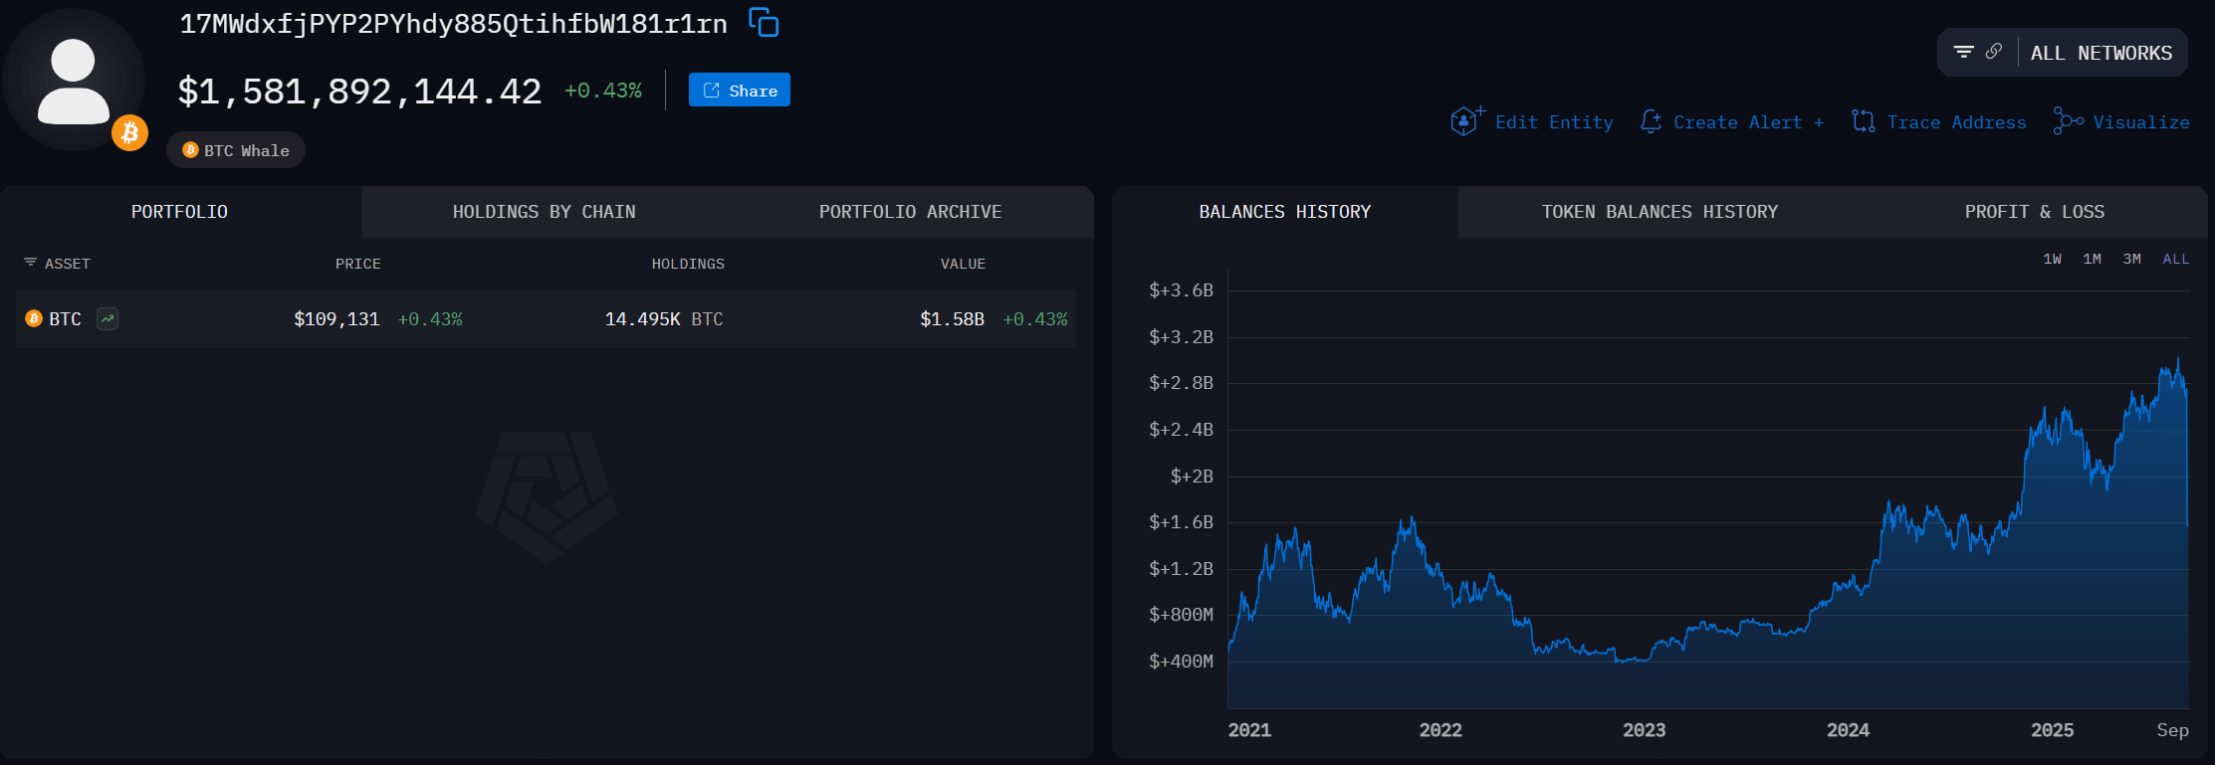Switch to the PORTFOLIO tab
This screenshot has width=2215, height=765.
[180, 212]
